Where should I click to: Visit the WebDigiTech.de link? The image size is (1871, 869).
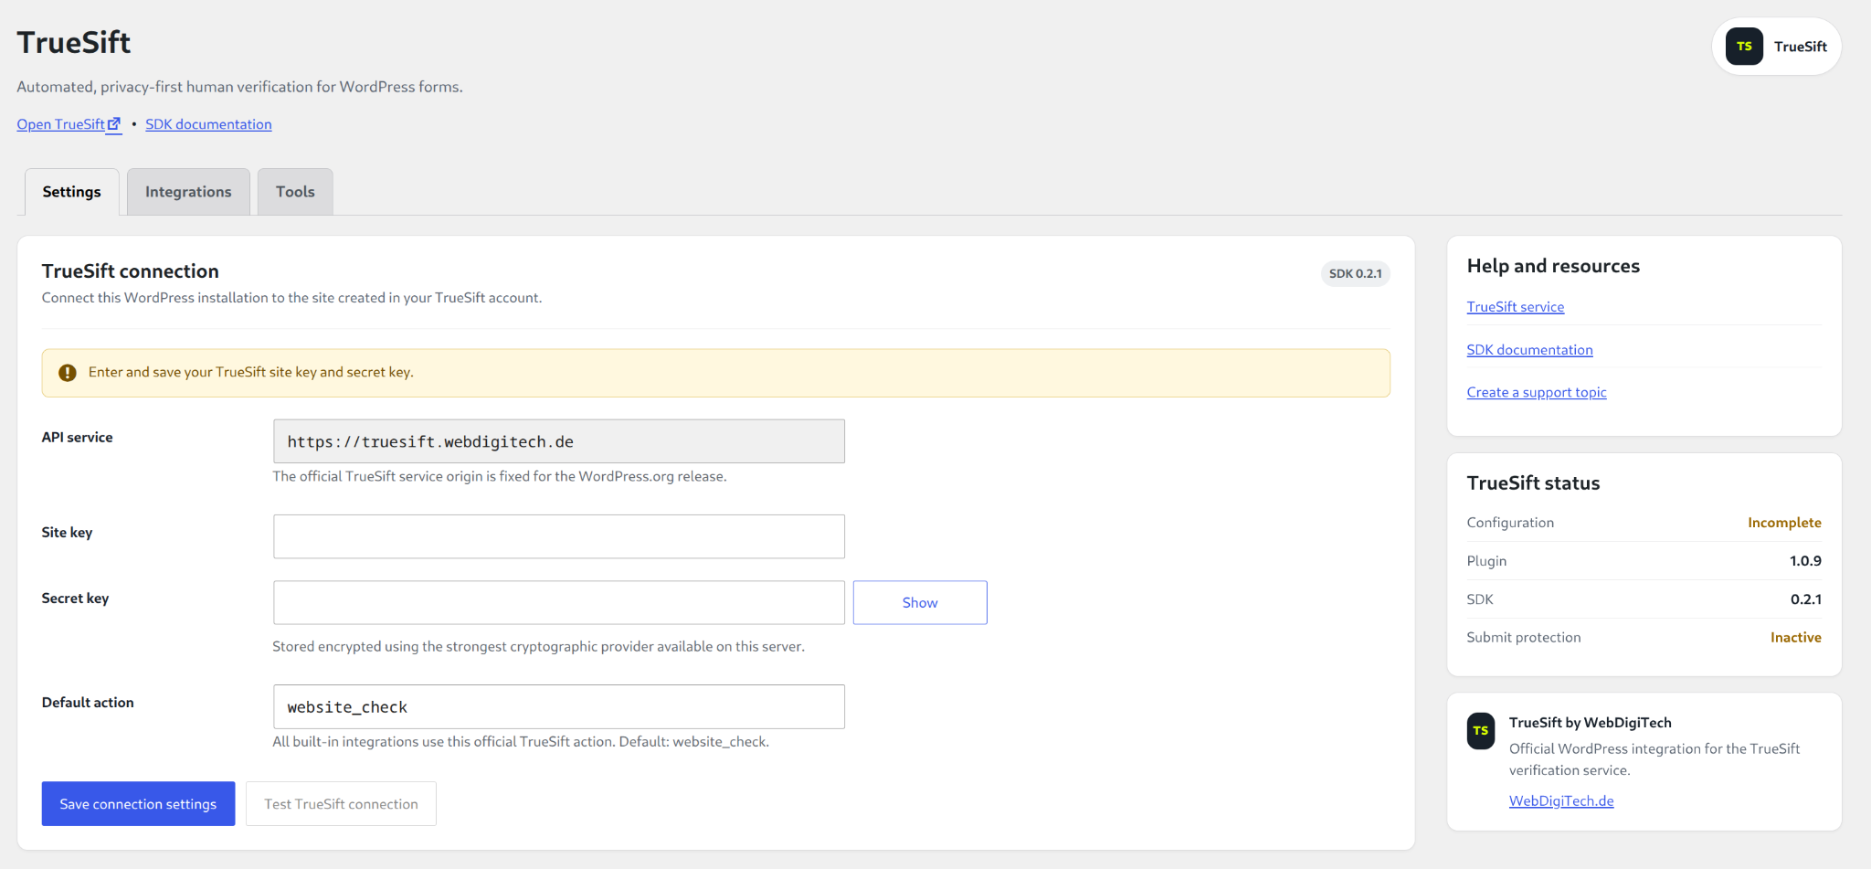tap(1561, 801)
